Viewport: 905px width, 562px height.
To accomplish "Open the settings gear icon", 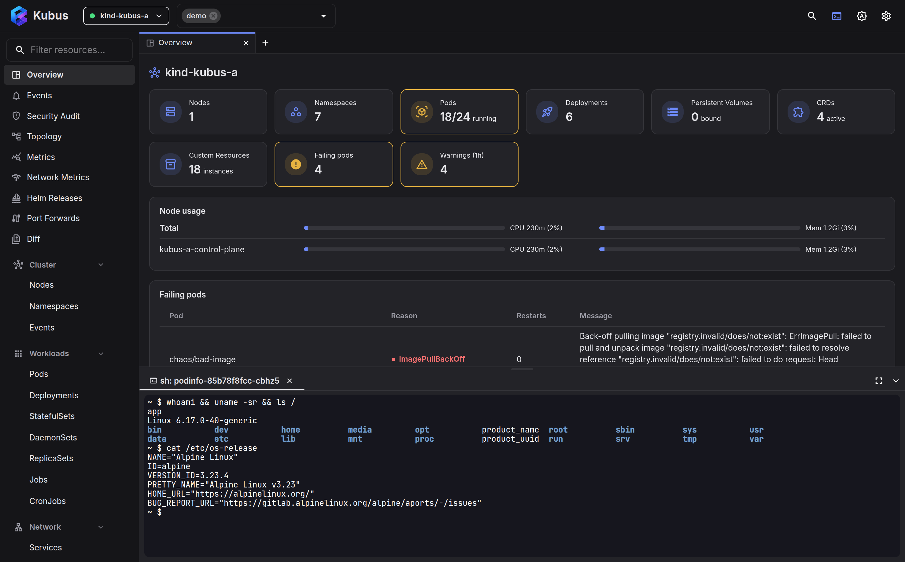I will click(886, 16).
